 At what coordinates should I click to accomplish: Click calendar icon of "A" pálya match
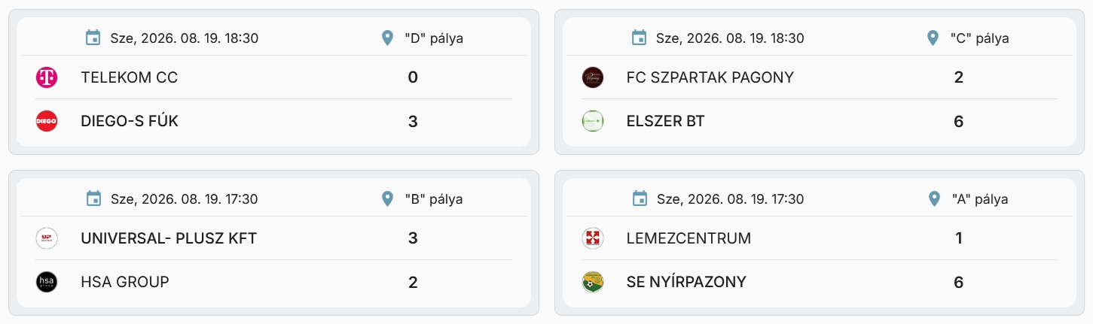point(640,199)
